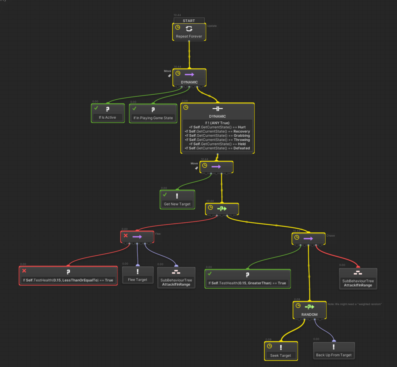
Task: Select the Update comment beside the START node
Action: click(212, 26)
